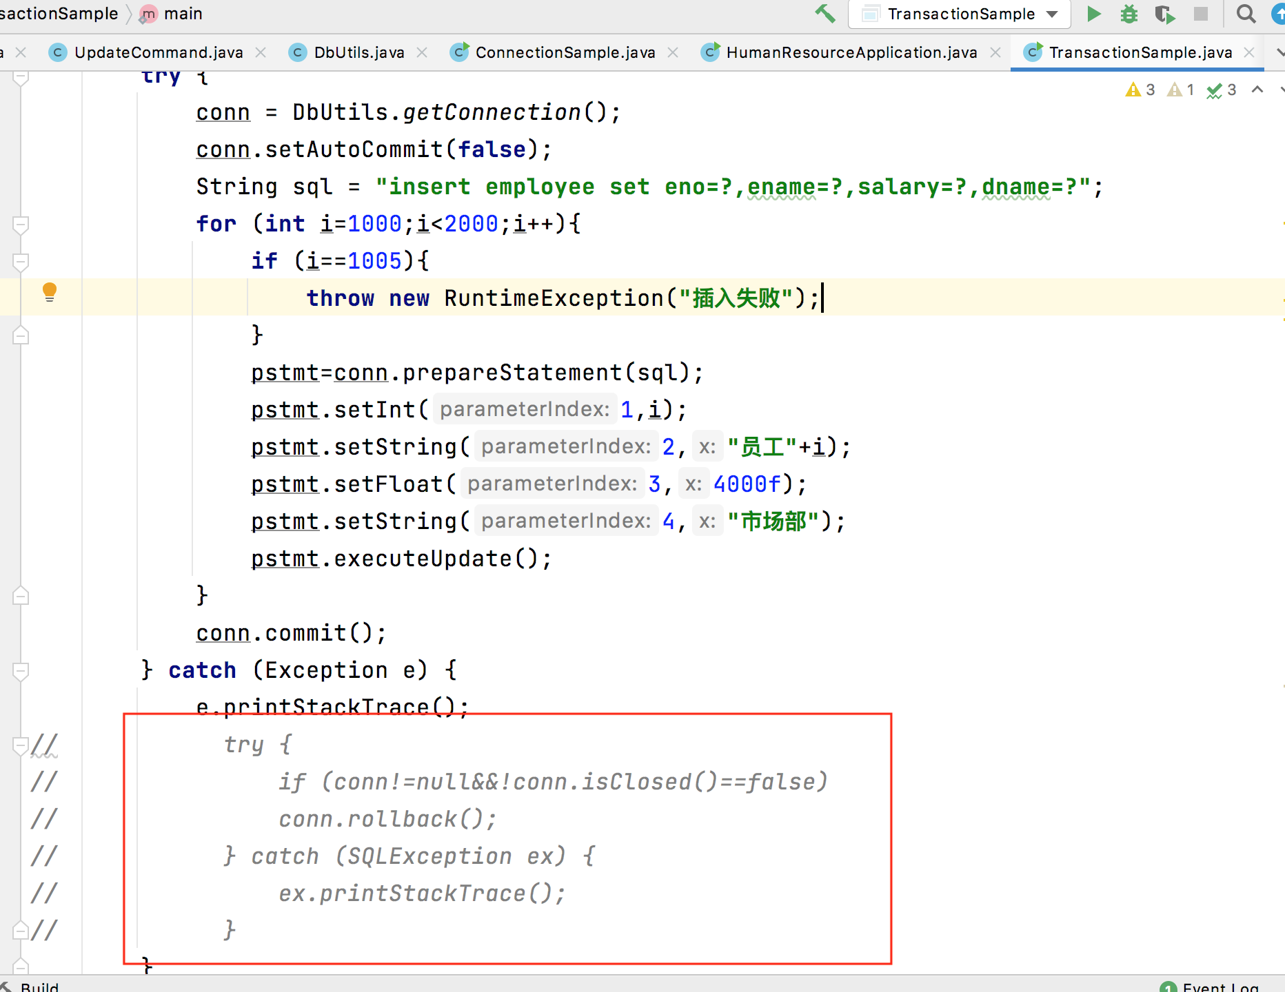
Task: Click on conn.commit() statement
Action: [x=291, y=633]
